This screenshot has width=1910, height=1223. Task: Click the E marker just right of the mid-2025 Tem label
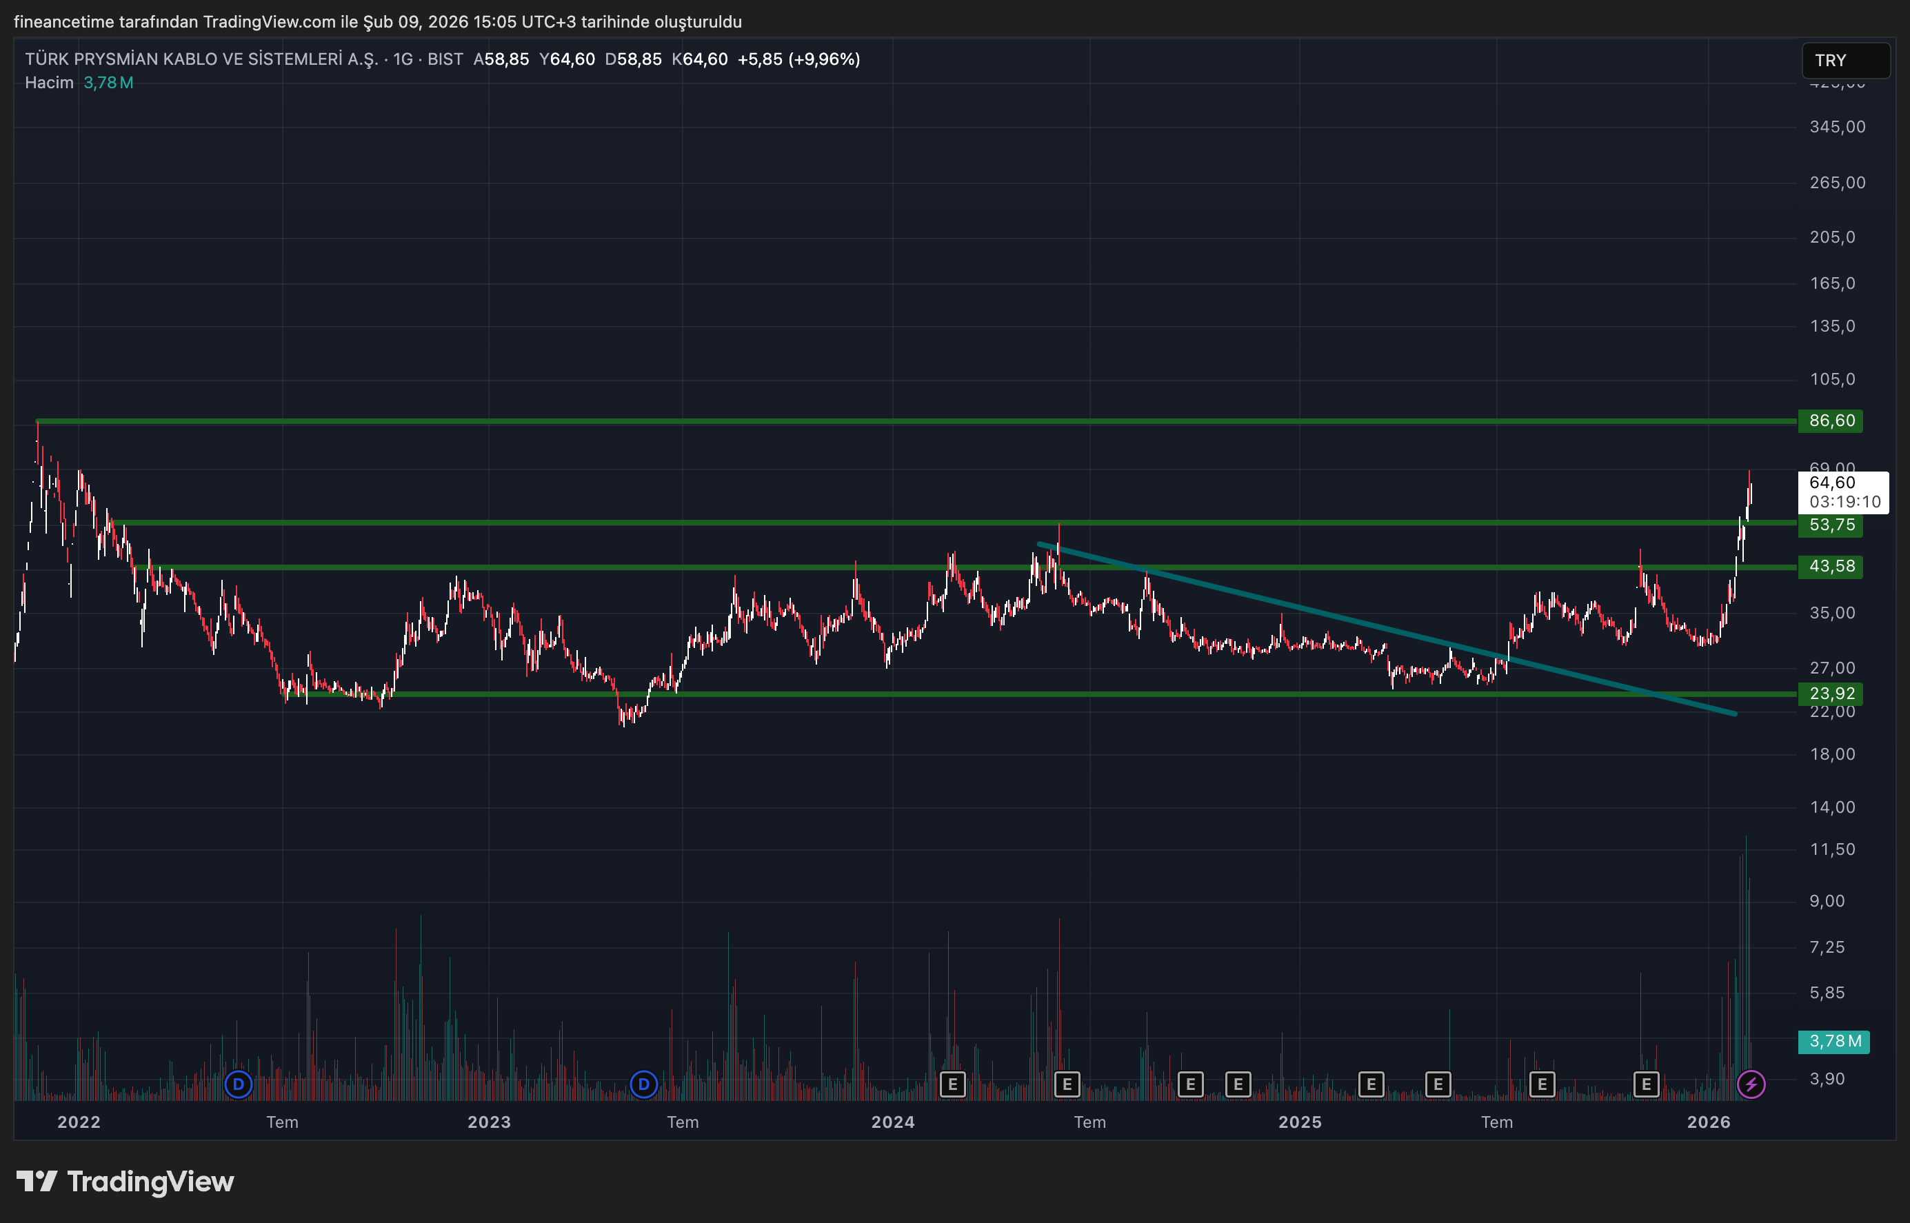[x=1542, y=1084]
